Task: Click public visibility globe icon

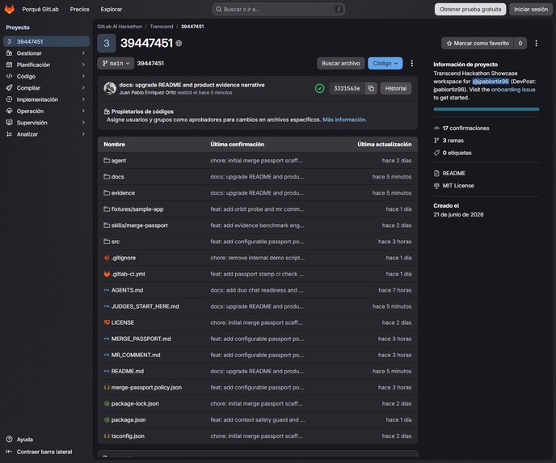Action: (x=179, y=44)
